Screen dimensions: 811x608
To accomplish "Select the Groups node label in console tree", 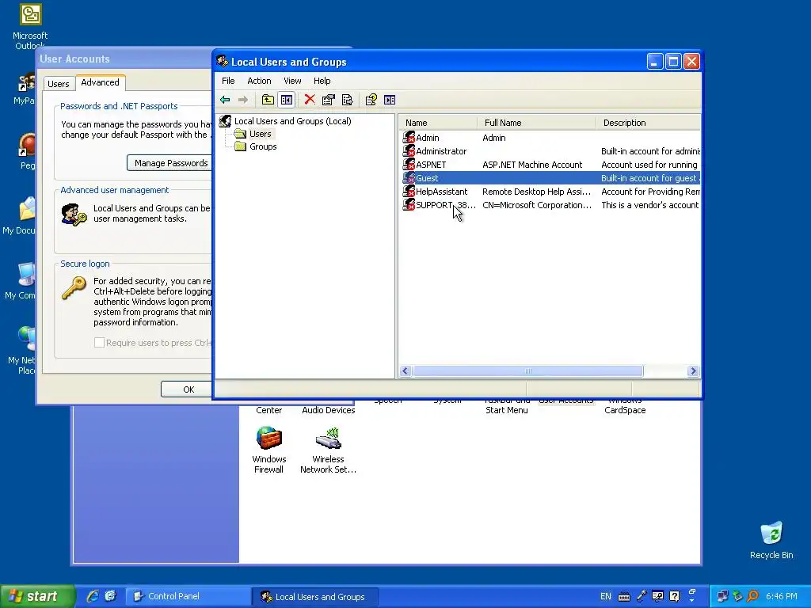I will pos(263,146).
